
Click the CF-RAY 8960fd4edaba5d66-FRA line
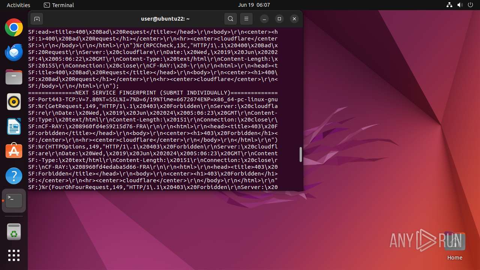tap(153, 167)
